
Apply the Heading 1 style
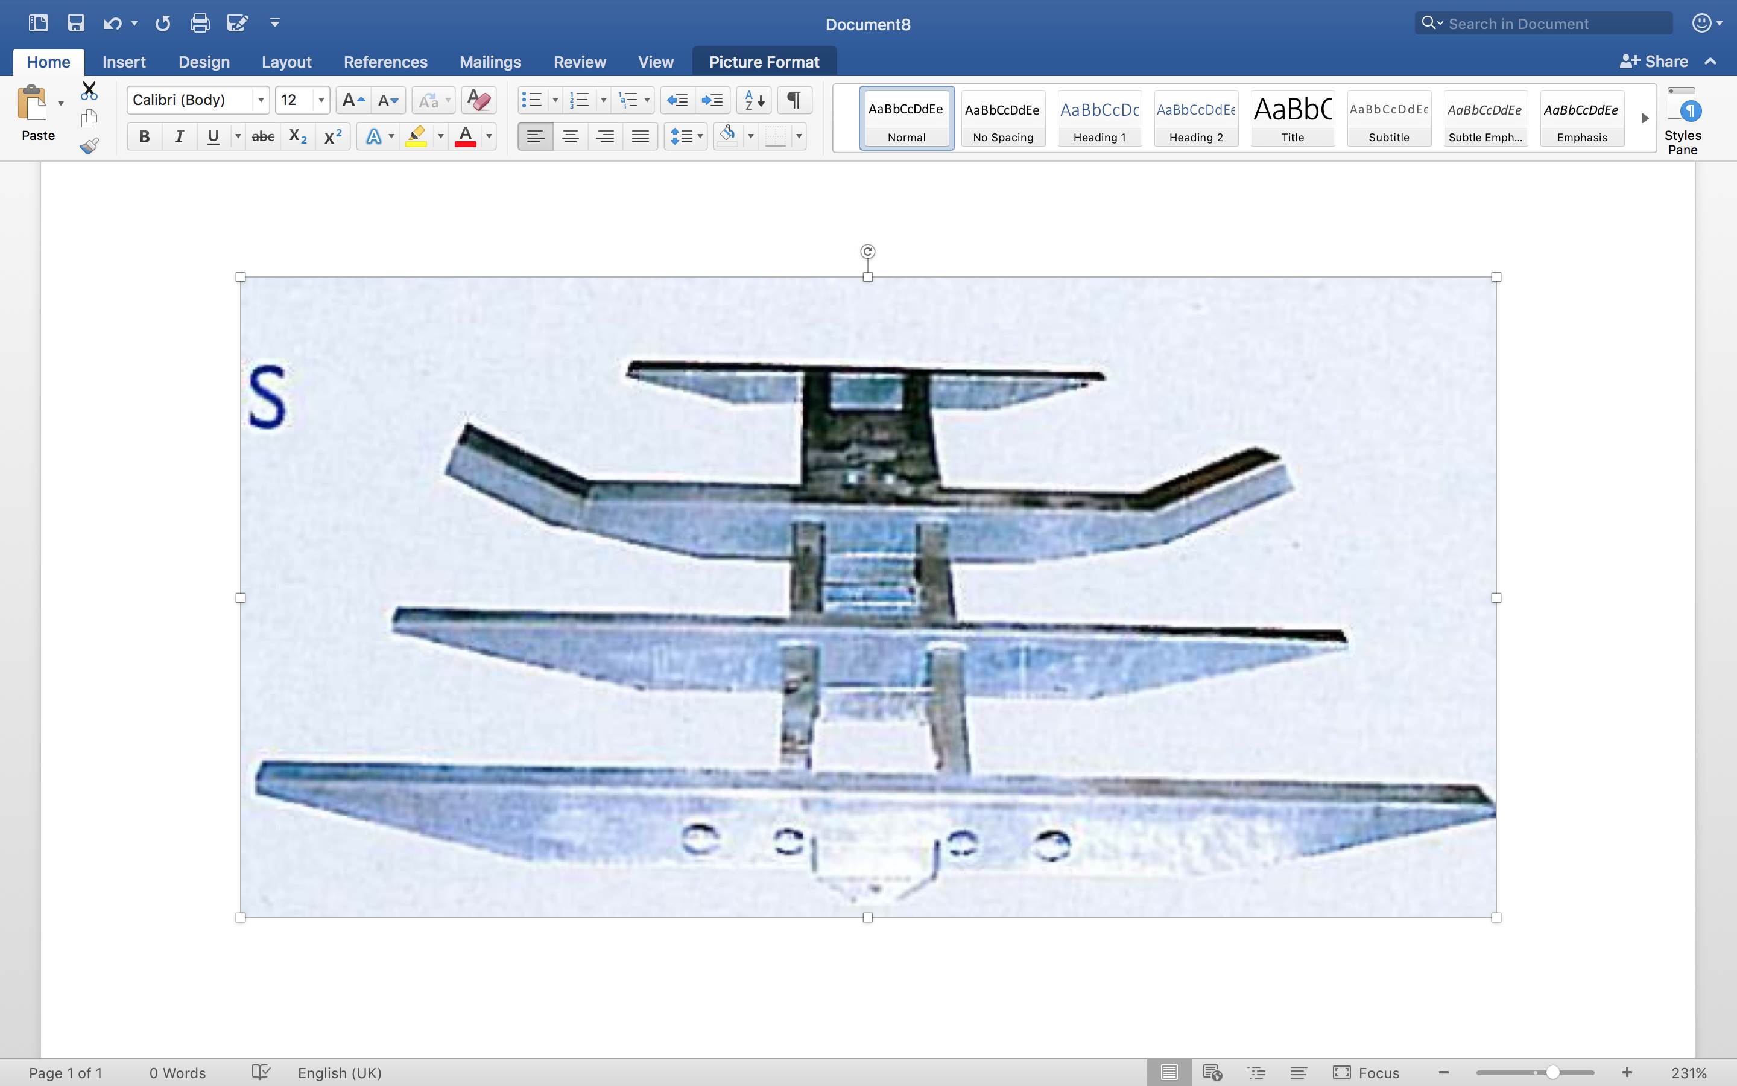[x=1099, y=118]
